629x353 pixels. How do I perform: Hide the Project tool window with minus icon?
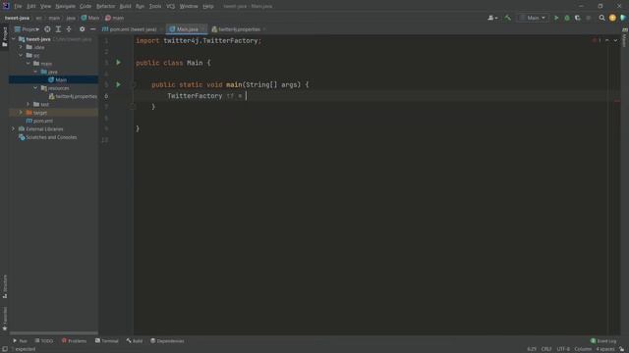click(92, 29)
